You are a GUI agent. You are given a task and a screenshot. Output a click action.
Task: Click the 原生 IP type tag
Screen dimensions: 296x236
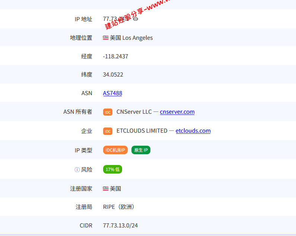click(141, 150)
